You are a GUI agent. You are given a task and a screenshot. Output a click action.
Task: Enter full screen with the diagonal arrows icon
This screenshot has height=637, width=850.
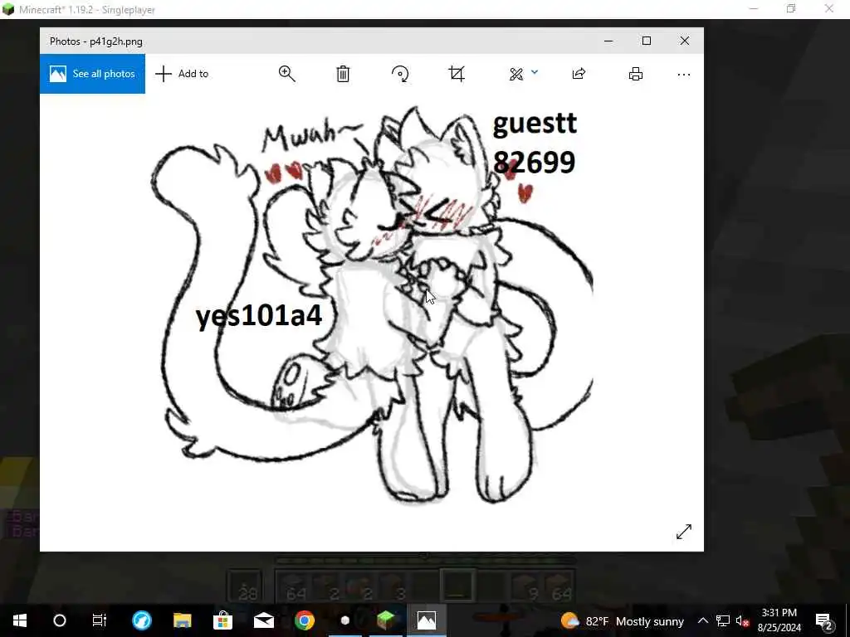point(684,532)
